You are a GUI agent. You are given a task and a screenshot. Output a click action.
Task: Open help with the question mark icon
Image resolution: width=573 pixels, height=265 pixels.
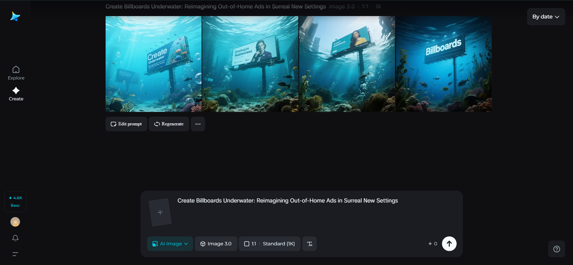click(556, 249)
